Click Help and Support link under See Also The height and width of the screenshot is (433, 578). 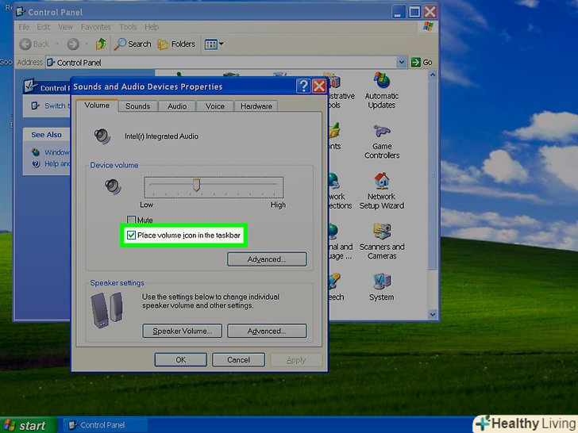[51, 164]
